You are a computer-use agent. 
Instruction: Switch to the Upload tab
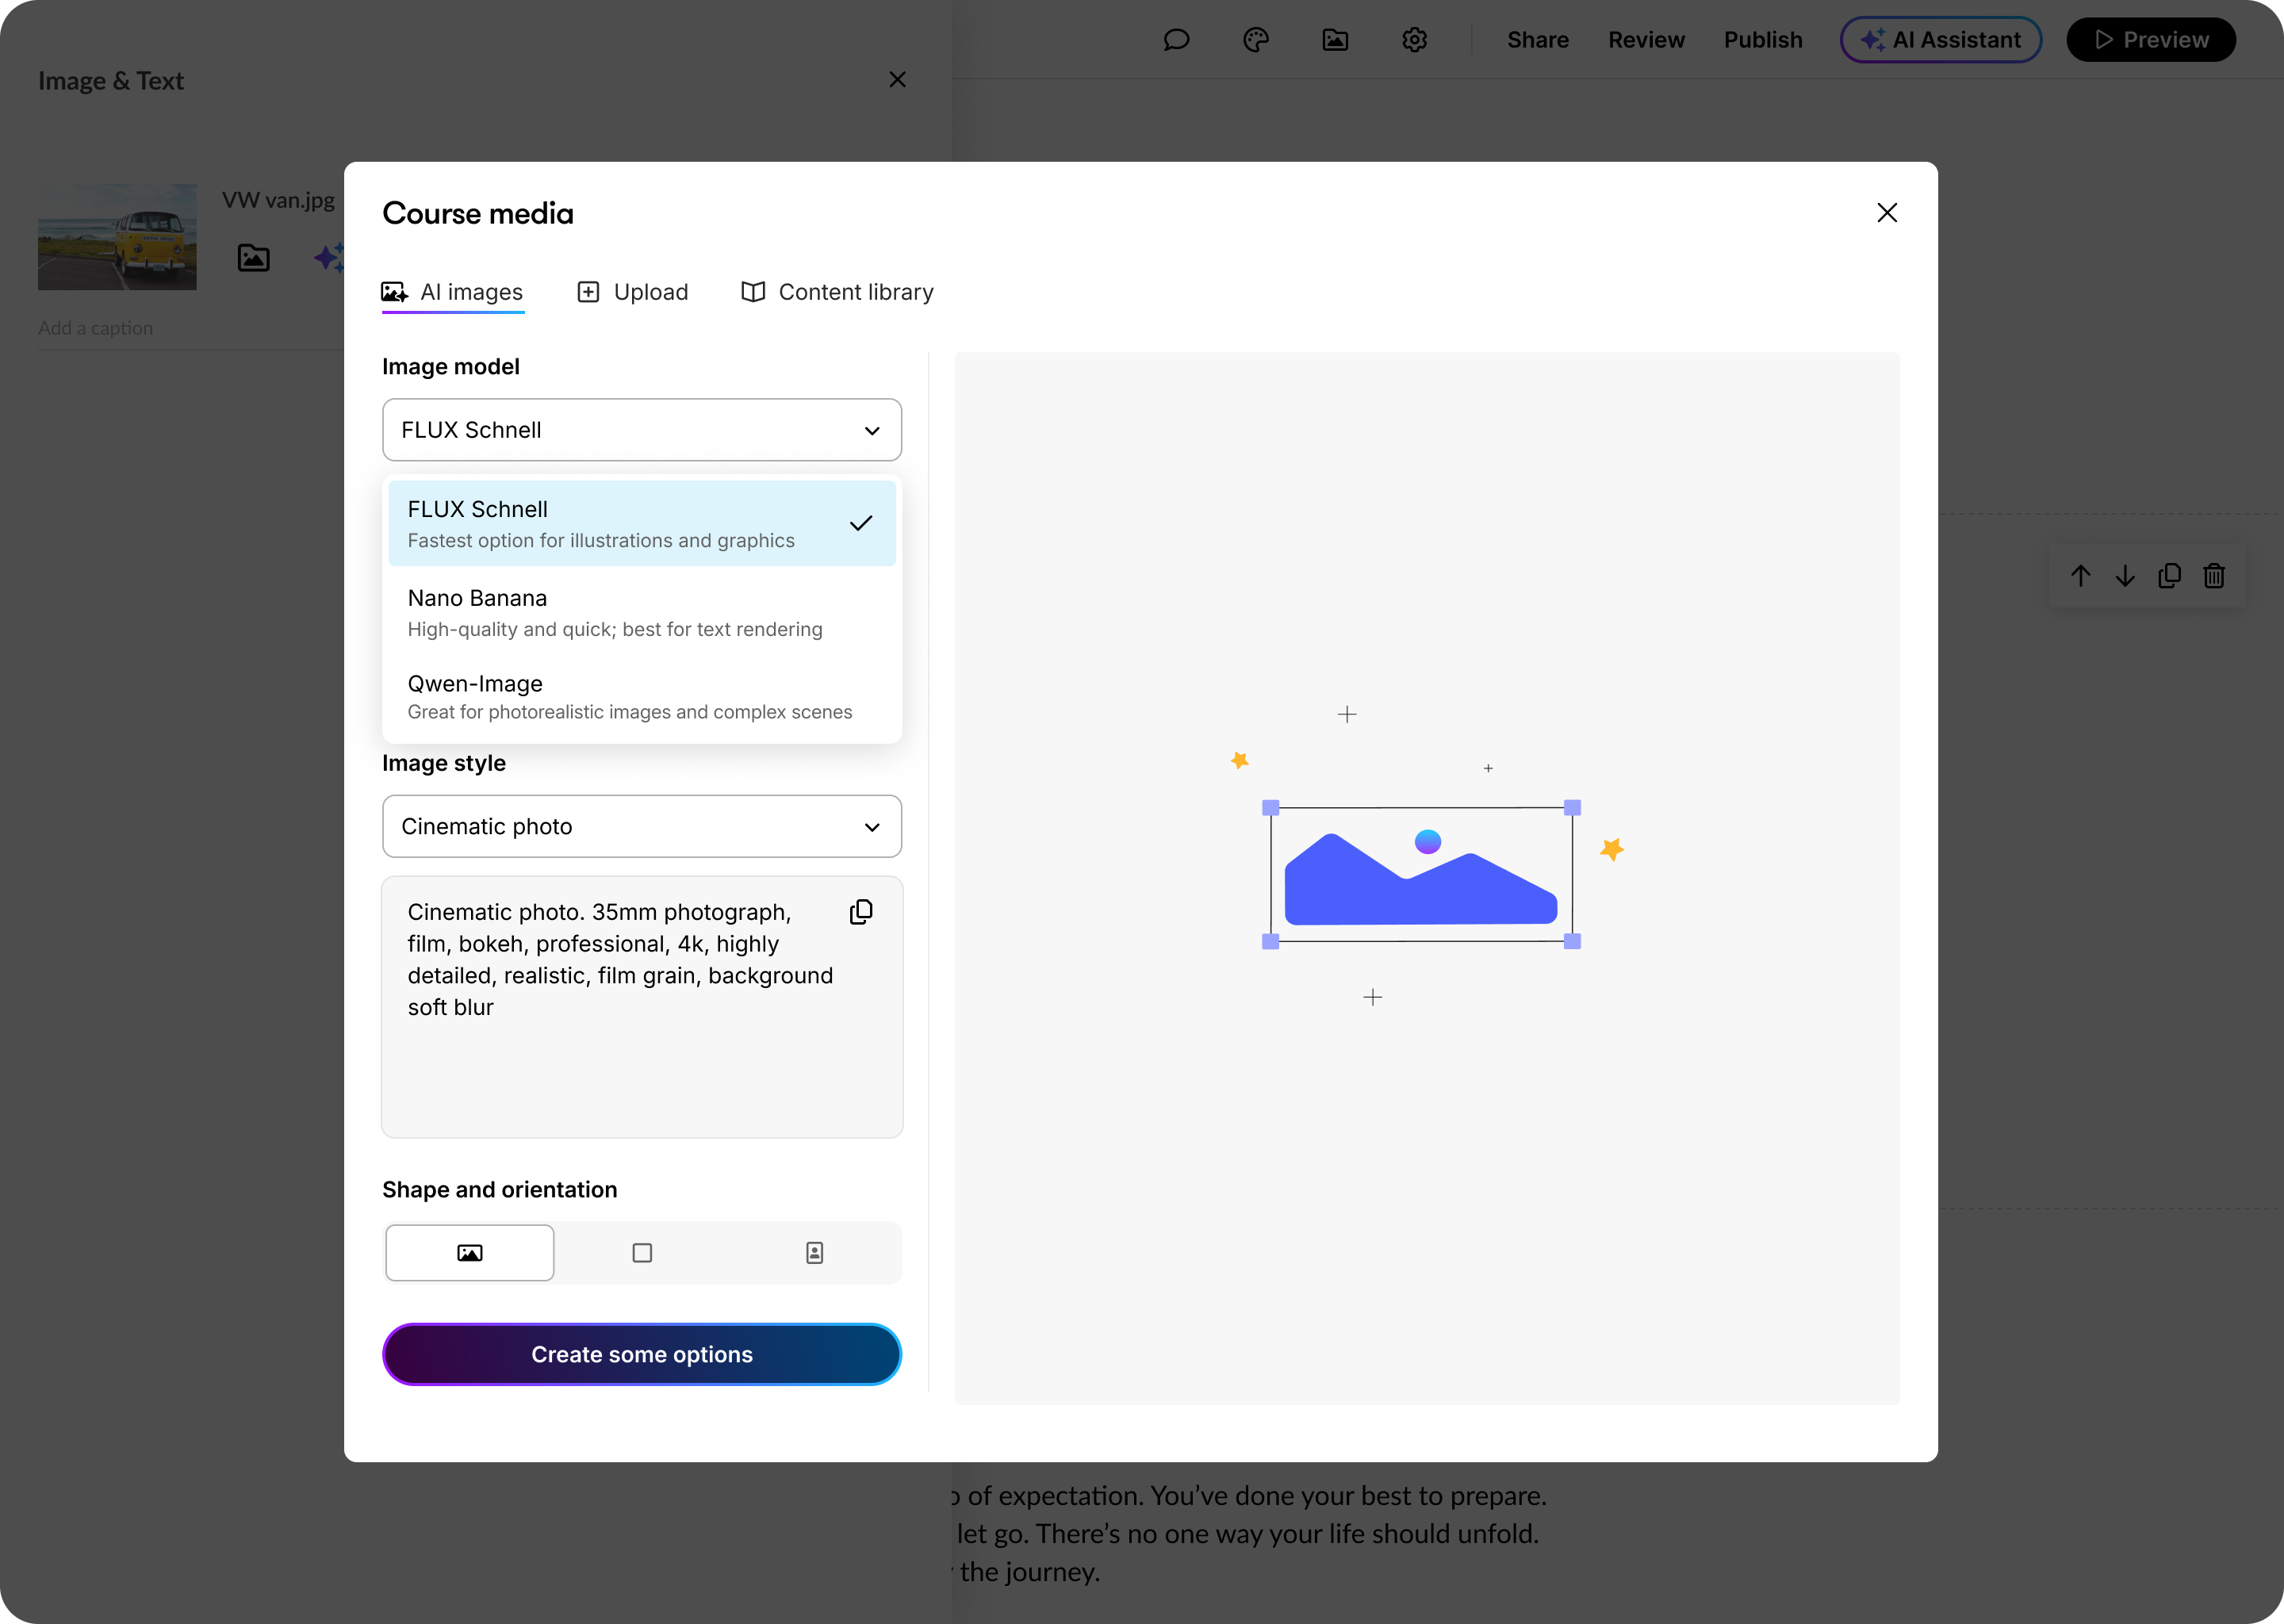point(632,292)
